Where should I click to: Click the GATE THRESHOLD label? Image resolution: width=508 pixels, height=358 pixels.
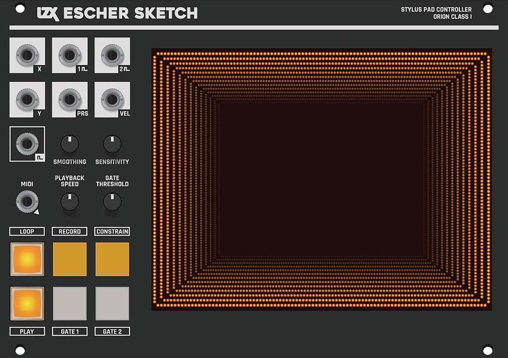[x=112, y=181]
